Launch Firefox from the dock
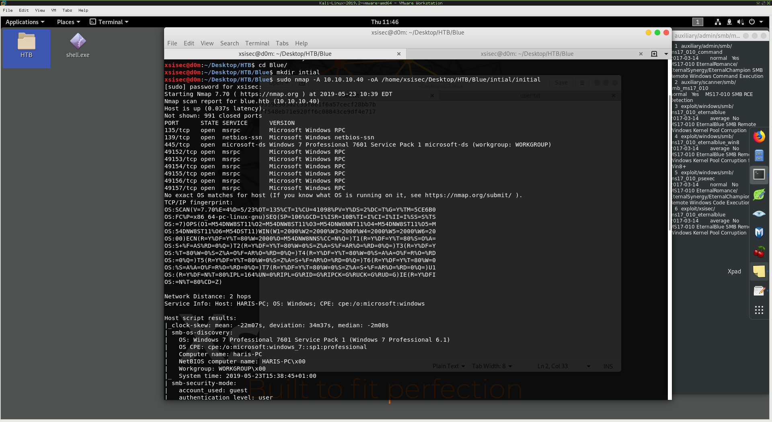The width and height of the screenshot is (772, 422). (759, 137)
